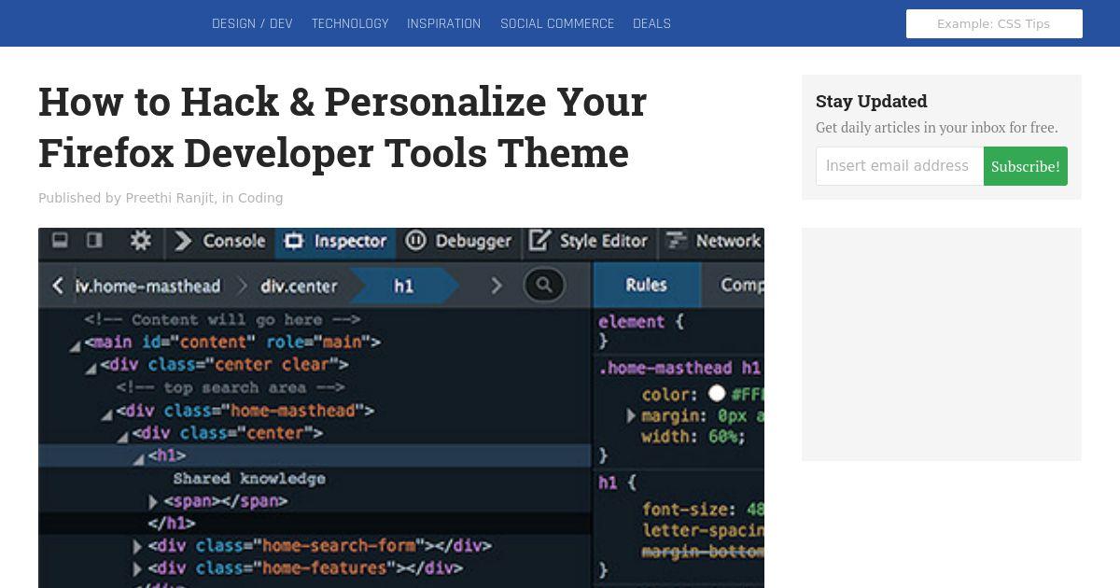Click the Firefox dev tools screenshot image
This screenshot has height=588, width=1120.
tap(401, 408)
